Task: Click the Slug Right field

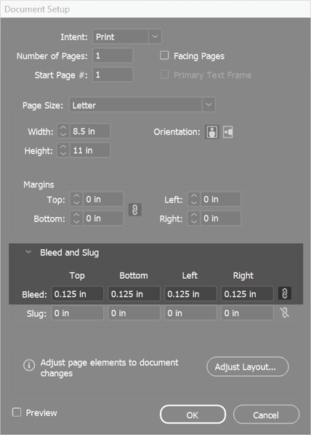Action: click(x=247, y=313)
